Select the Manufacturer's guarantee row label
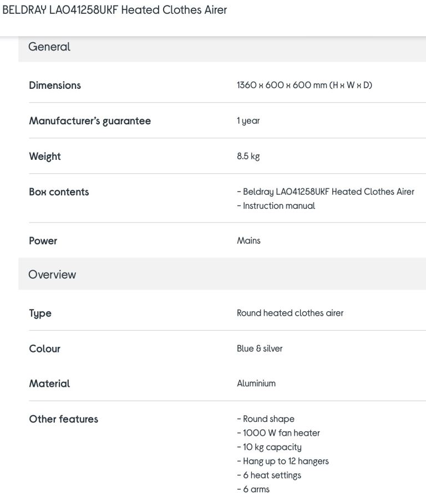 tap(90, 121)
